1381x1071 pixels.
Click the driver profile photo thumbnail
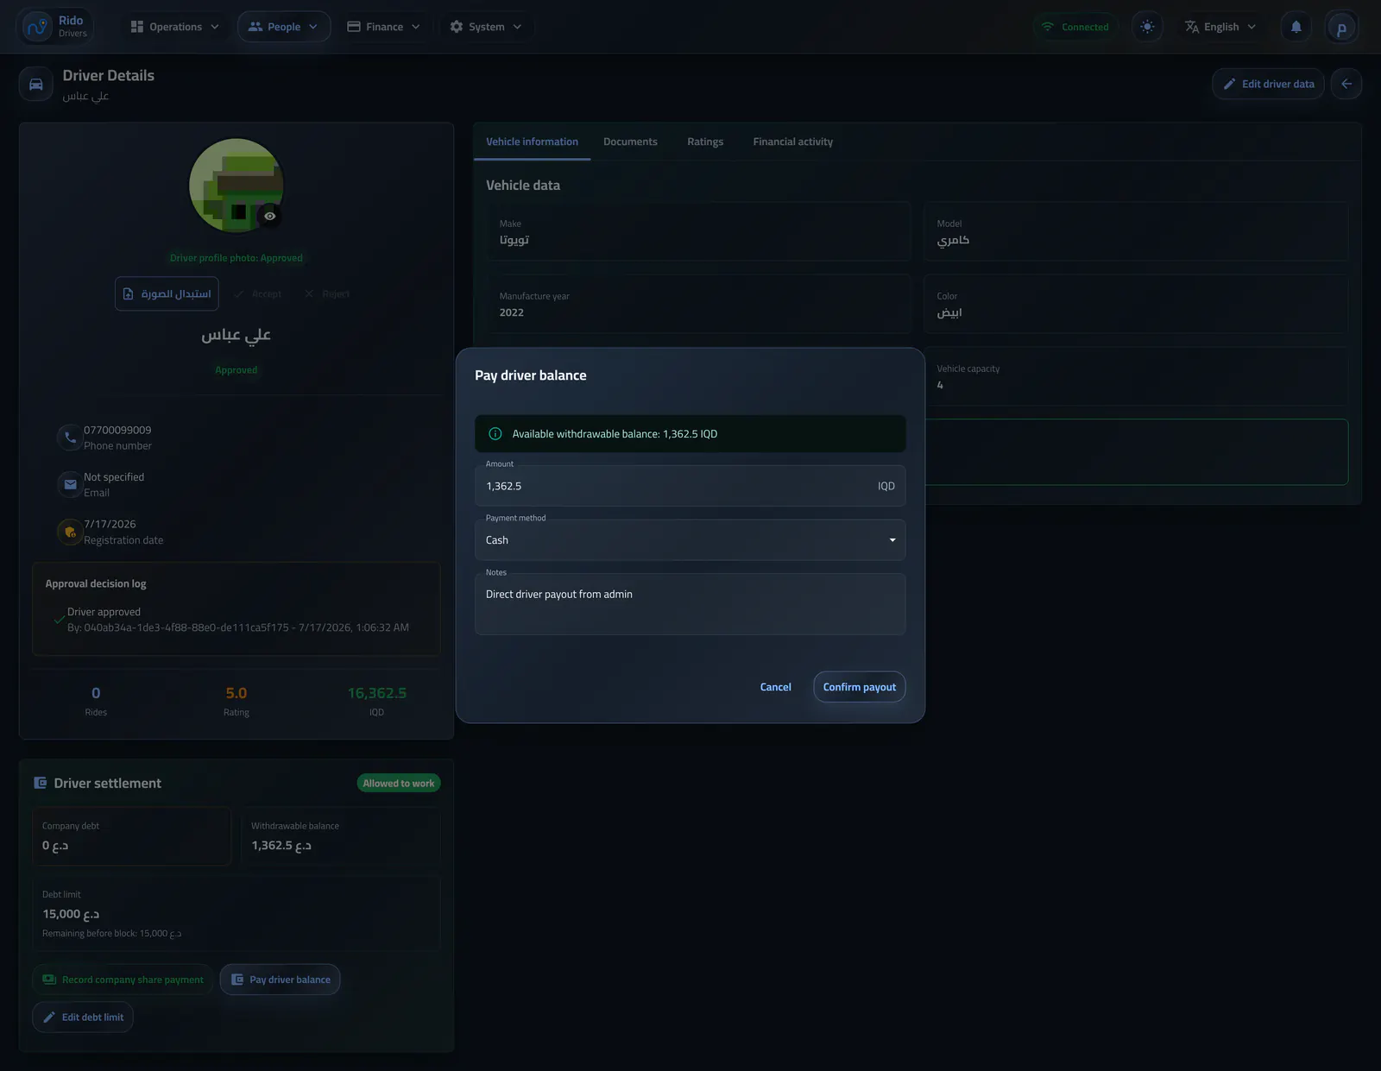click(x=236, y=185)
